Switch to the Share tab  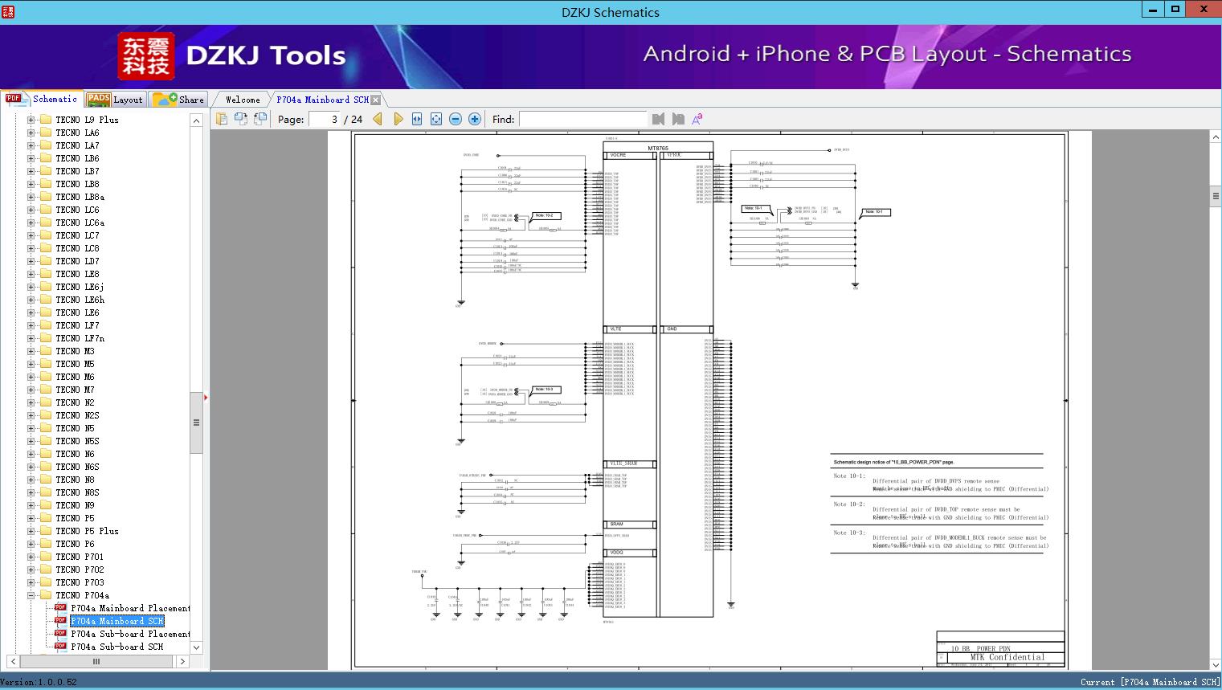point(178,100)
